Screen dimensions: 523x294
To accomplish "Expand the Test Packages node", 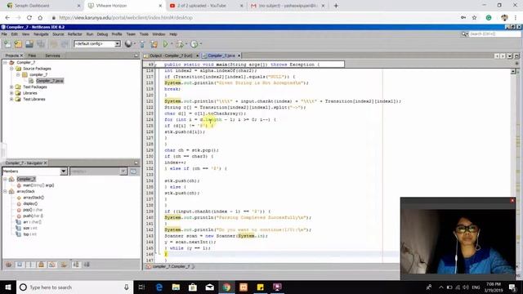I will pos(11,87).
